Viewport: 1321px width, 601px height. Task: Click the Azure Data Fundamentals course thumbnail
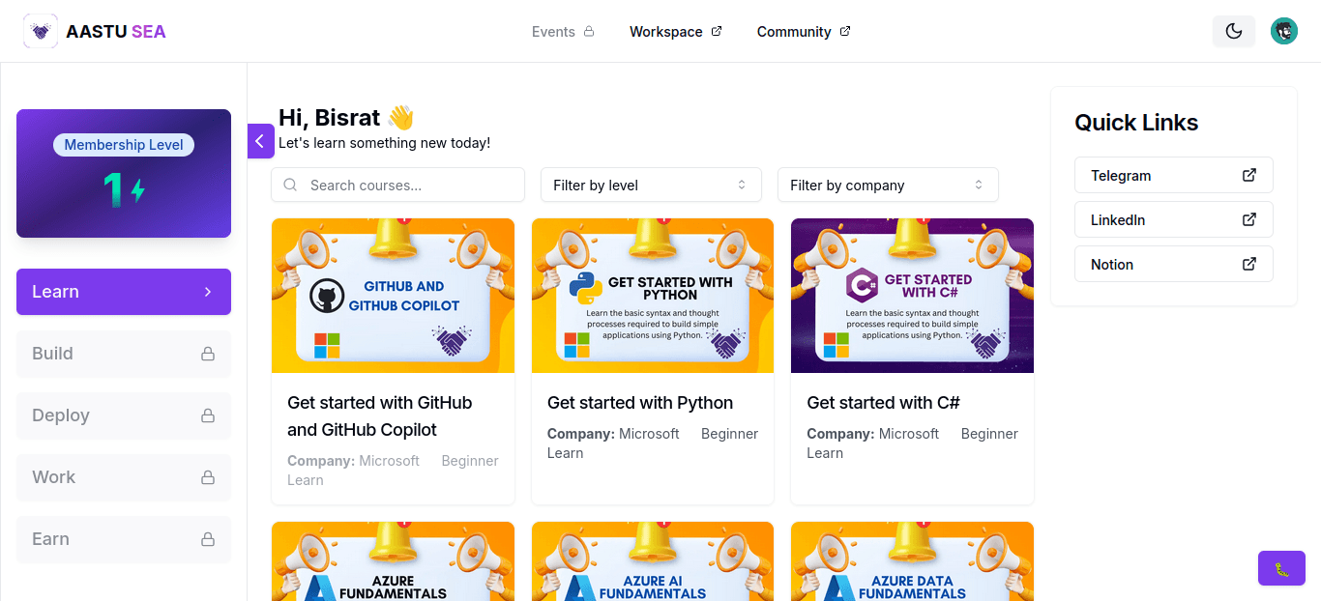pyautogui.click(x=912, y=561)
